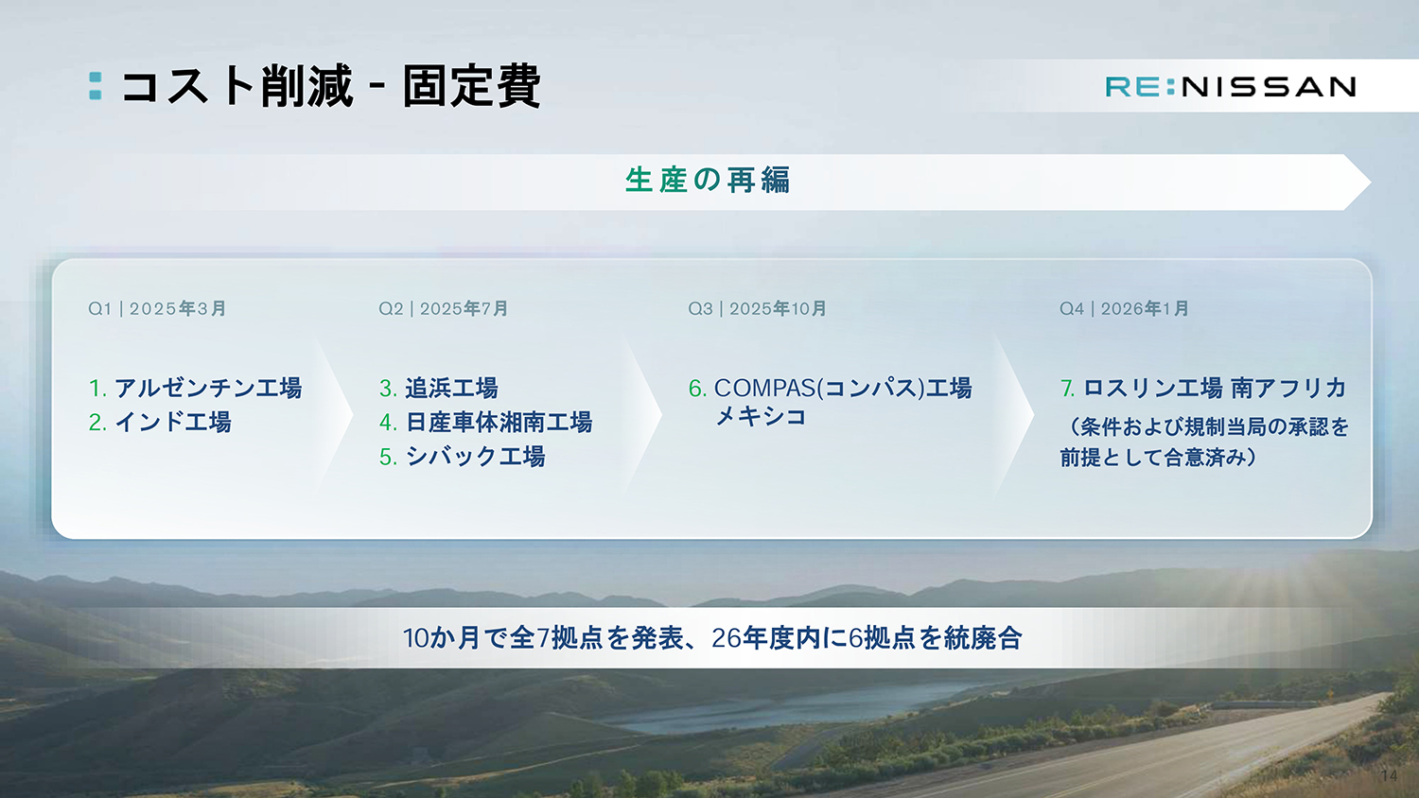Select item 5. シバック工場
This screenshot has width=1419, height=798.
(x=463, y=456)
